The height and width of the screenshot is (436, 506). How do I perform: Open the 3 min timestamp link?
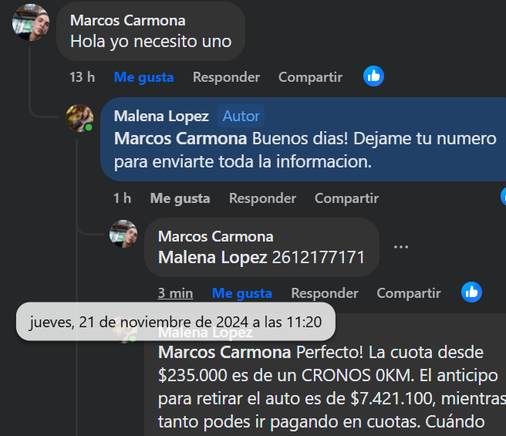coord(175,293)
